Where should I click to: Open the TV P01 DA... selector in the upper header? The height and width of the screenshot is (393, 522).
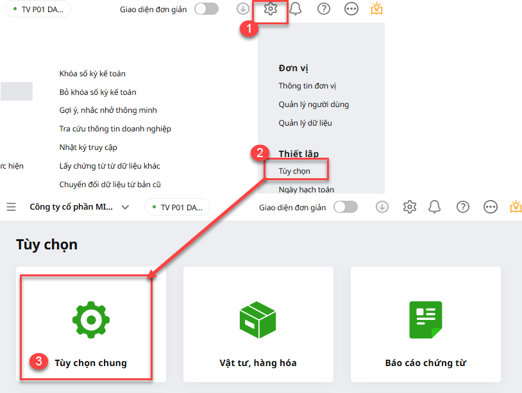[38, 9]
